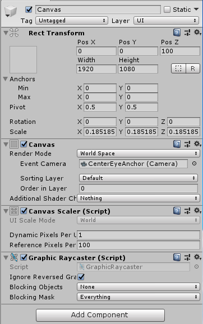This screenshot has height=324, width=203.
Task: Open Canvas component preset selector icon
Action: coord(187,144)
